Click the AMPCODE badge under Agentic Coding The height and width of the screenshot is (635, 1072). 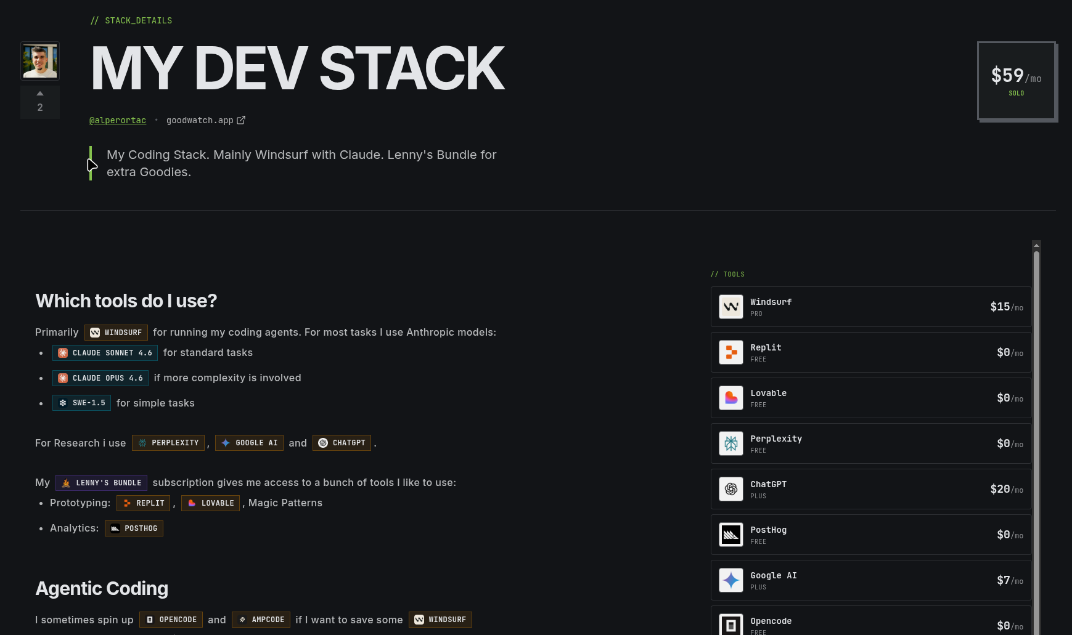[261, 620]
